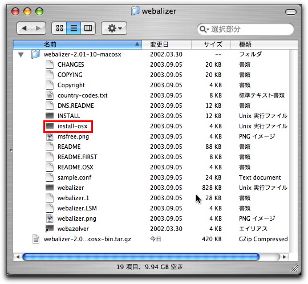Sort by the 変更日 column header
Image resolution: width=308 pixels, height=284 pixels.
[167, 44]
